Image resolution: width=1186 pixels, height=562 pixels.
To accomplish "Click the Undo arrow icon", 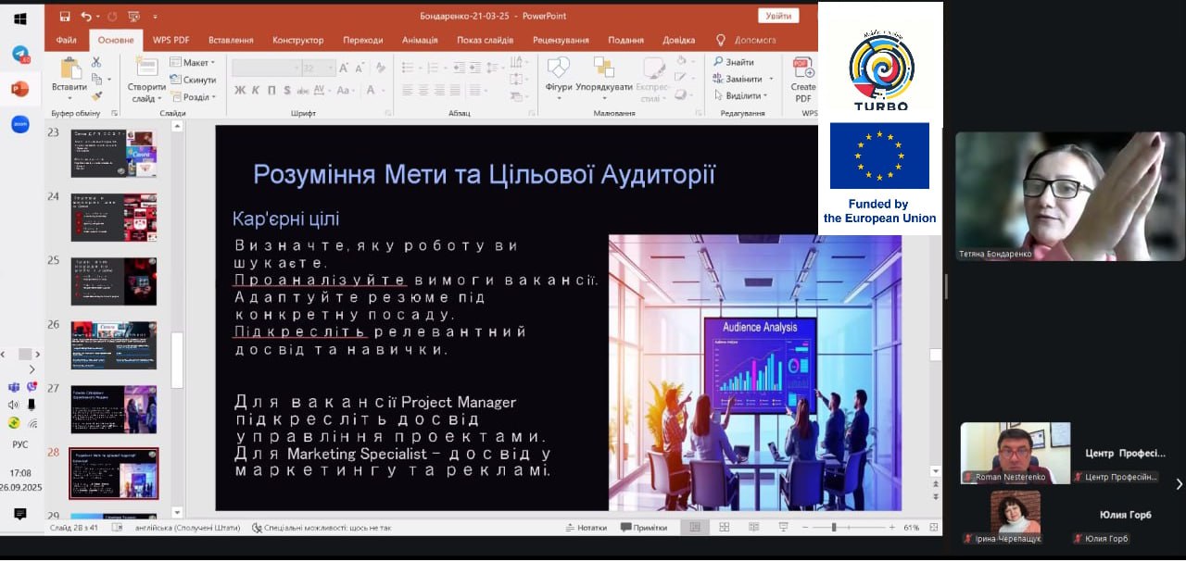I will (x=85, y=16).
